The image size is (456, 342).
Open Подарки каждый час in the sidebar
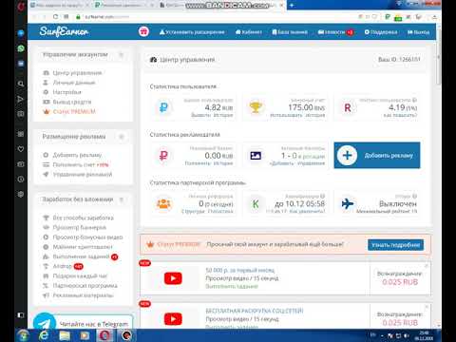click(80, 276)
